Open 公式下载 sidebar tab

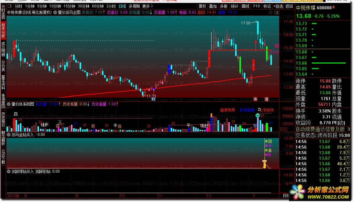(3, 157)
